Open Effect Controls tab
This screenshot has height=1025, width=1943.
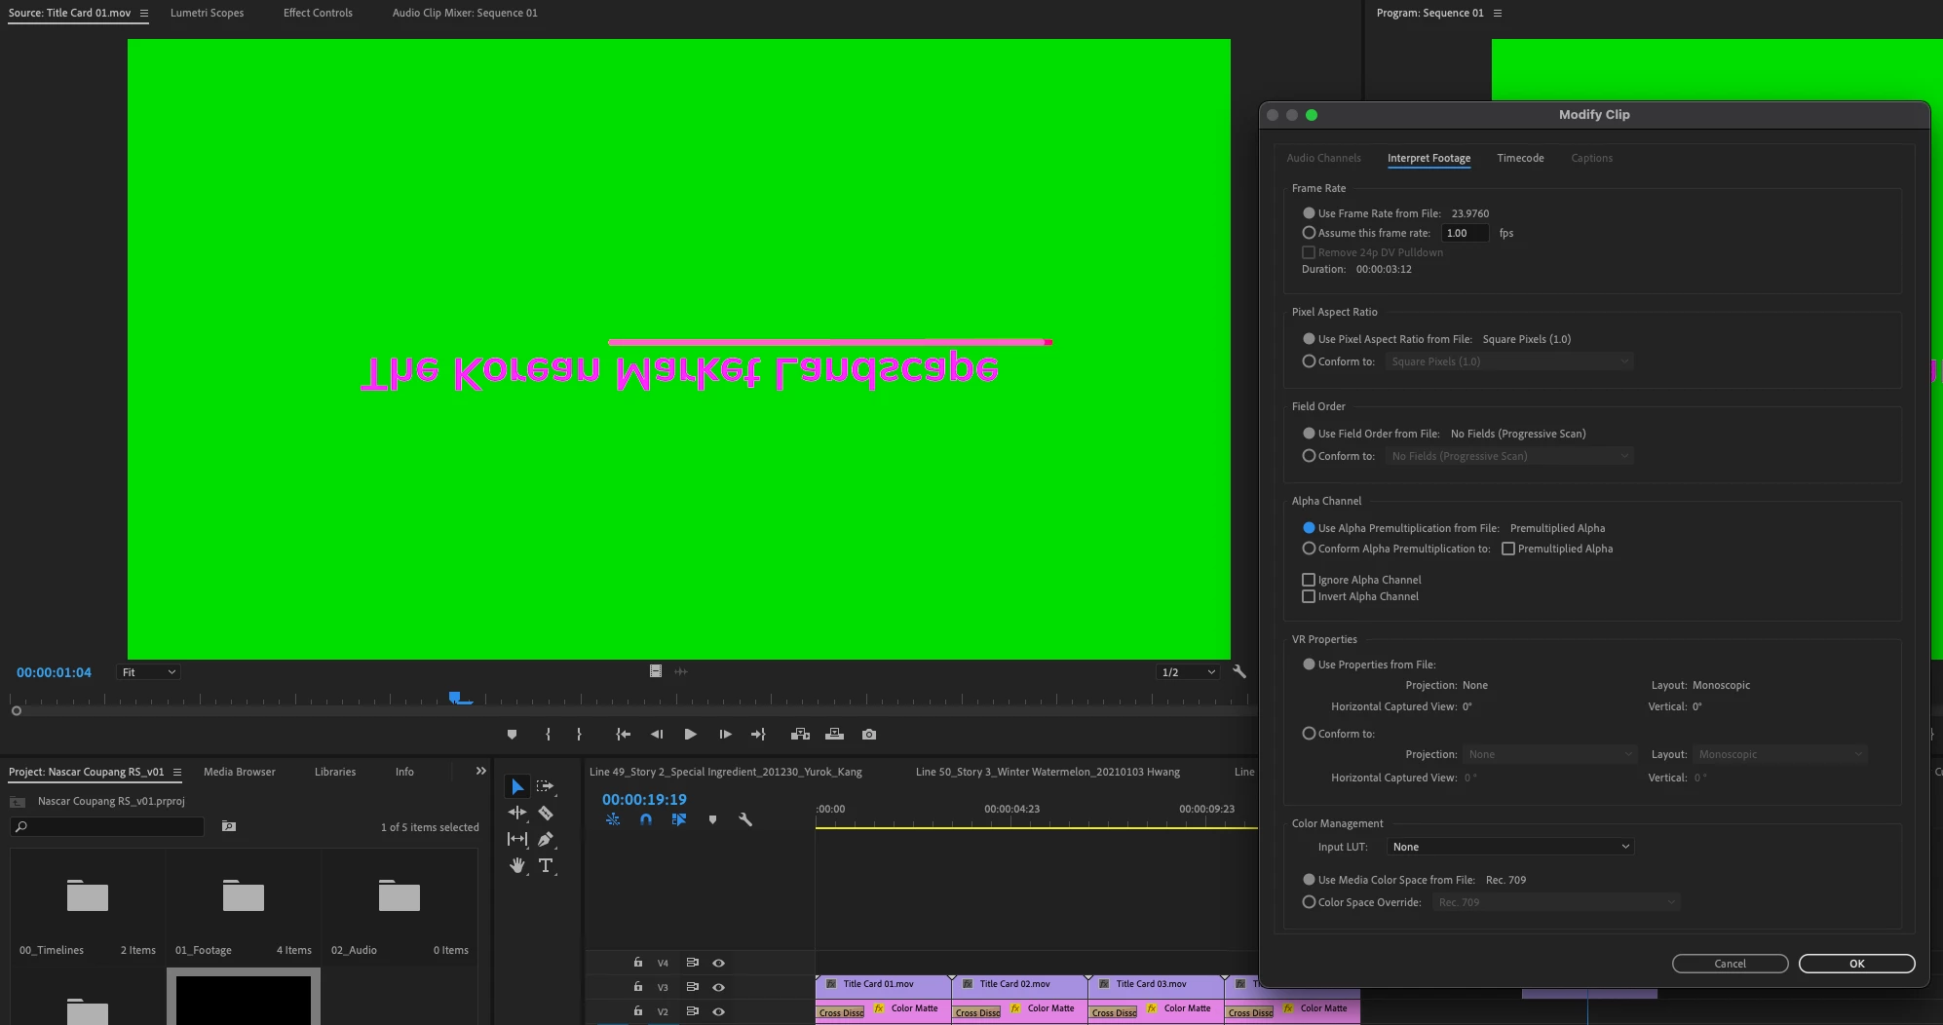coord(318,13)
